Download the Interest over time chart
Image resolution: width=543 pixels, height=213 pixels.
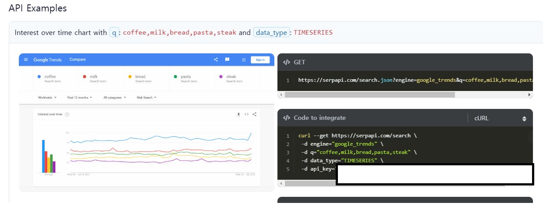point(238,114)
